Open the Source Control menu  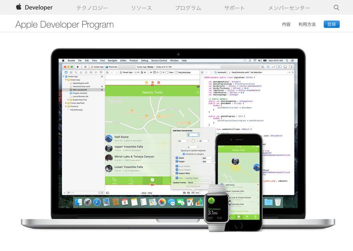(159, 60)
